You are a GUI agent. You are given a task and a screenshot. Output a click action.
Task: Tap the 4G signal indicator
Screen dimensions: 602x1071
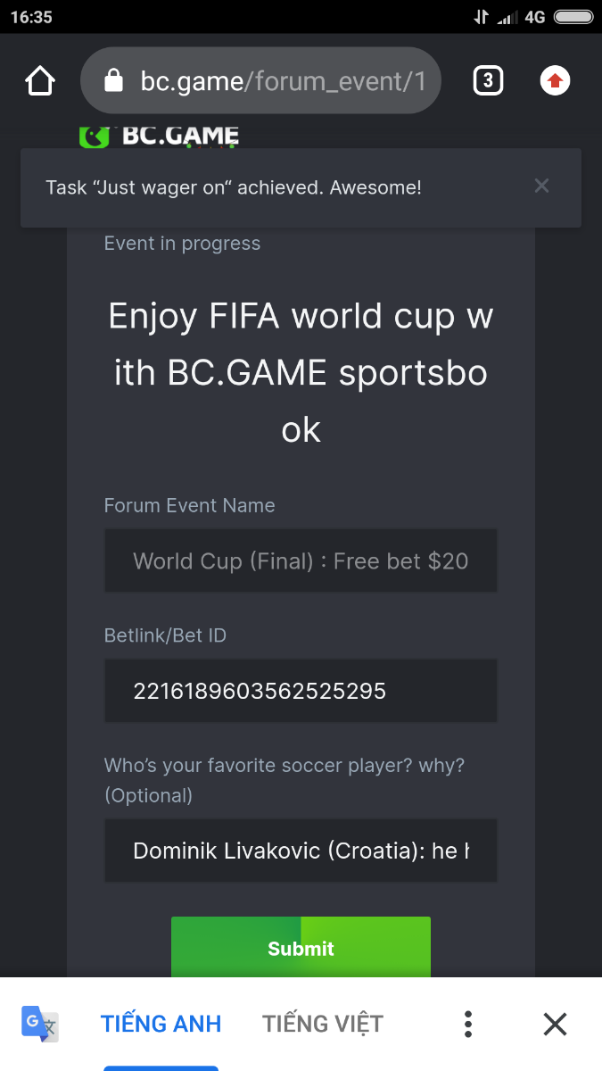tap(534, 17)
